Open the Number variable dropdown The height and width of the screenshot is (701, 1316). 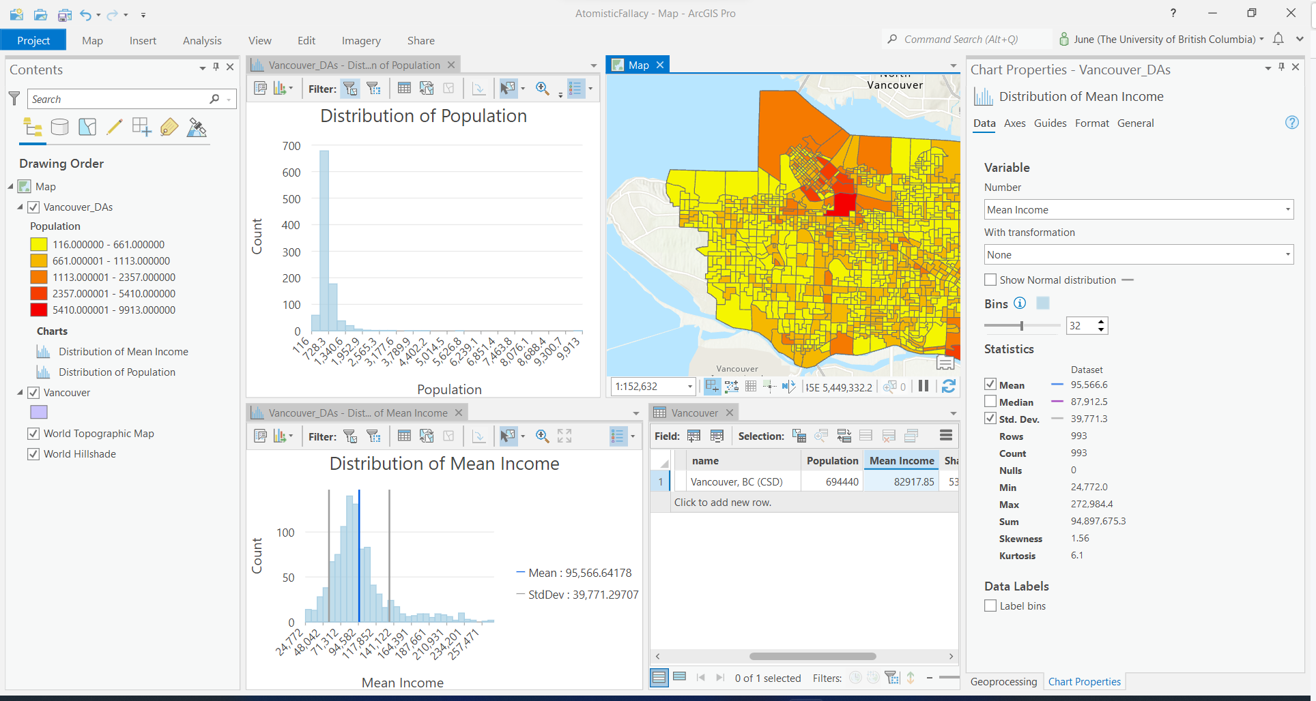(1139, 210)
